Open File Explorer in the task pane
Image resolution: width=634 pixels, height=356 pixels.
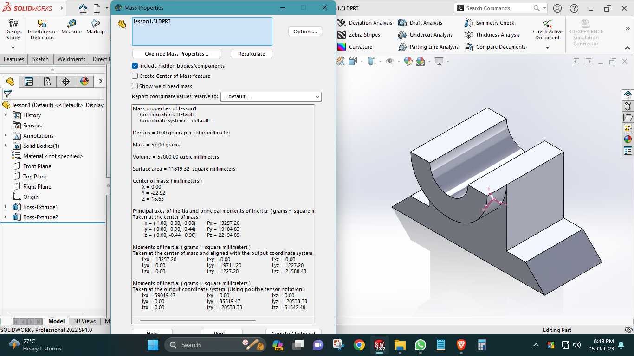[x=628, y=117]
